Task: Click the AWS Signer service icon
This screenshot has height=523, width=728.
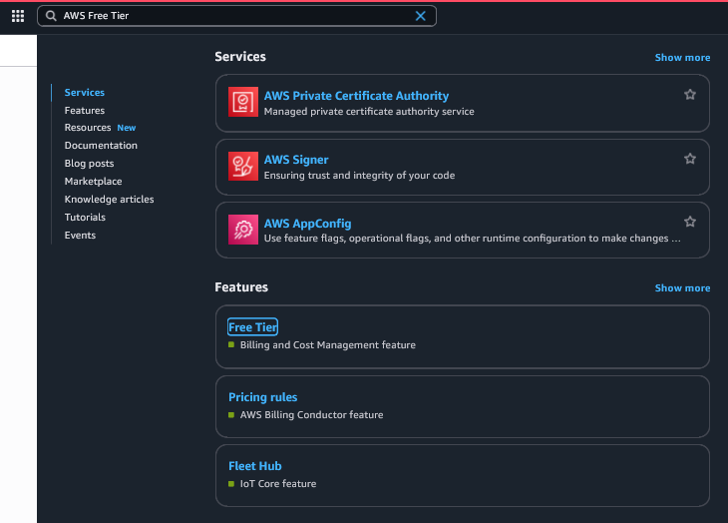Action: [x=243, y=166]
